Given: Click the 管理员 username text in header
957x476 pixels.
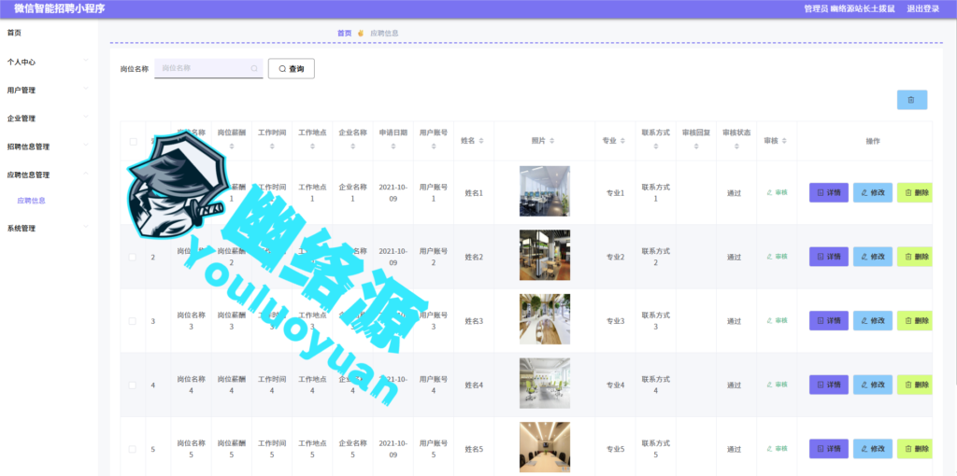Looking at the screenshot, I should click(850, 8).
